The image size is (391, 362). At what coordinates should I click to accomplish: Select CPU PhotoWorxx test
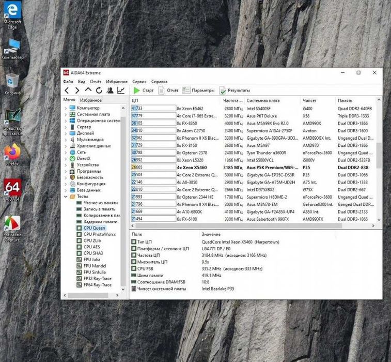100,234
